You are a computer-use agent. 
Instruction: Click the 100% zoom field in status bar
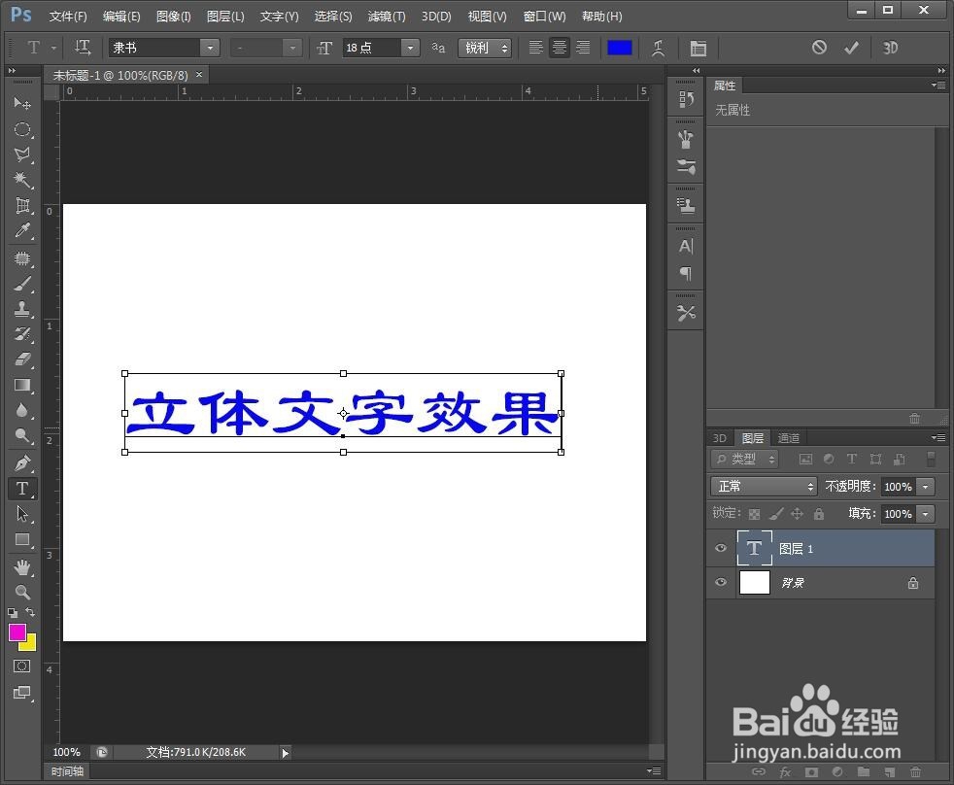pyautogui.click(x=66, y=751)
